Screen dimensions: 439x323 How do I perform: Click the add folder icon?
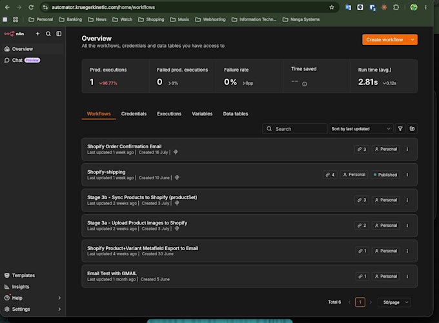click(412, 129)
